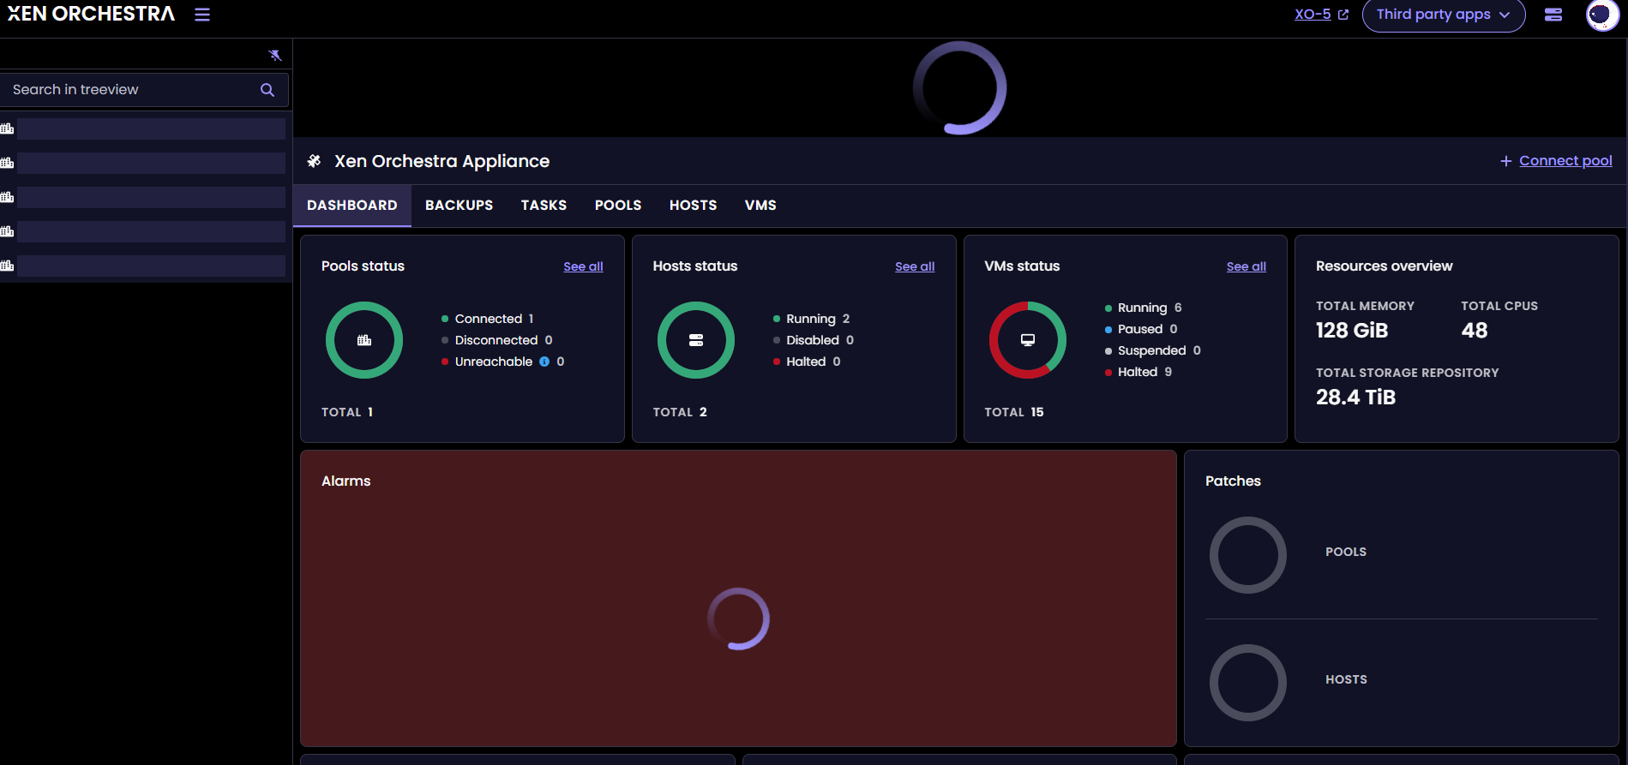
Task: Toggle the sidebar hamburger menu
Action: [x=202, y=15]
